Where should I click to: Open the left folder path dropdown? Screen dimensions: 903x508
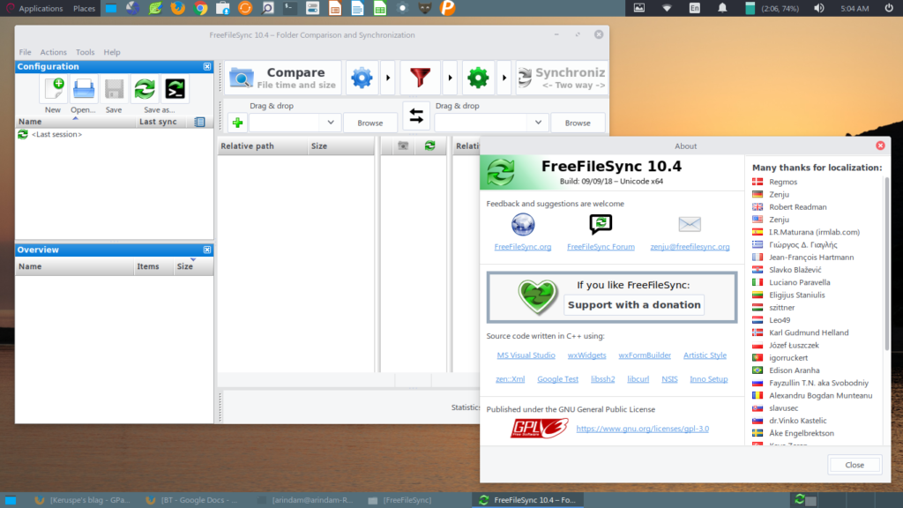coord(331,123)
